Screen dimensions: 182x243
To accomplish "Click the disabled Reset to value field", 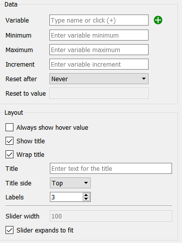I will pos(99,93).
